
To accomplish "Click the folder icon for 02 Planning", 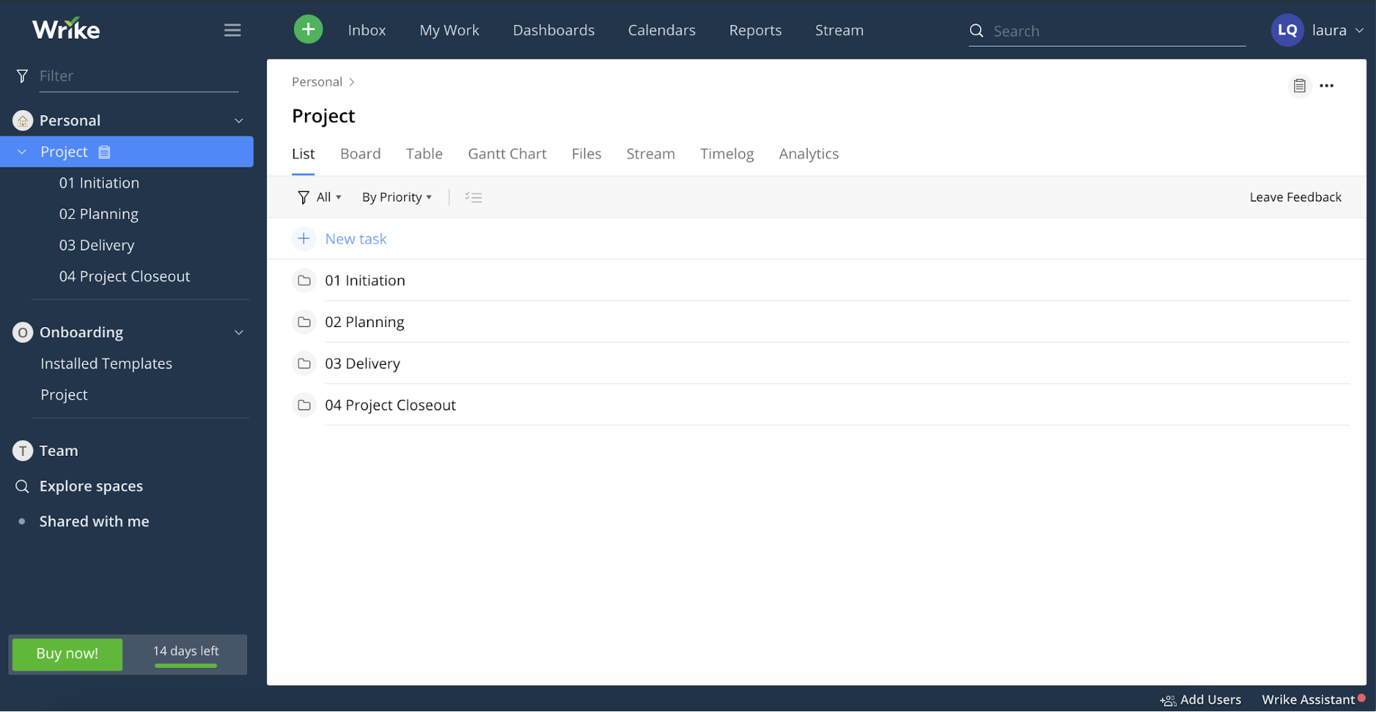I will pyautogui.click(x=304, y=322).
